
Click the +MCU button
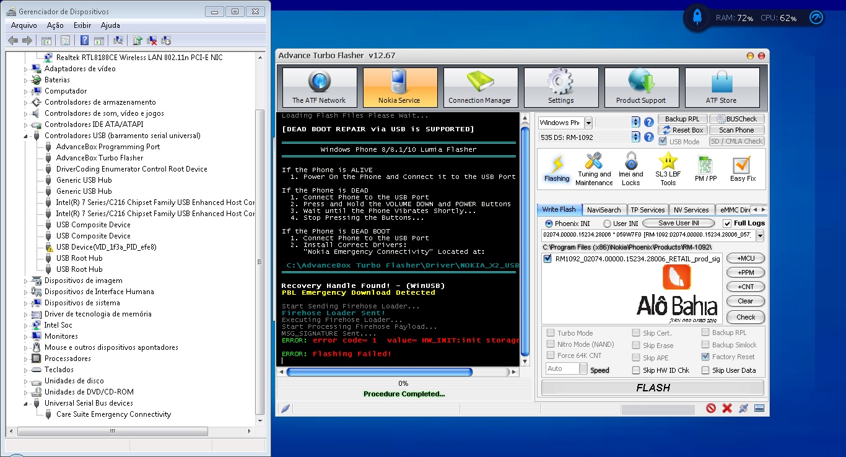(x=746, y=258)
